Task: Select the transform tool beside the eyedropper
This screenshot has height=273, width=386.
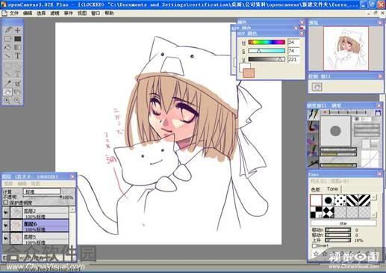Action: coord(17,84)
